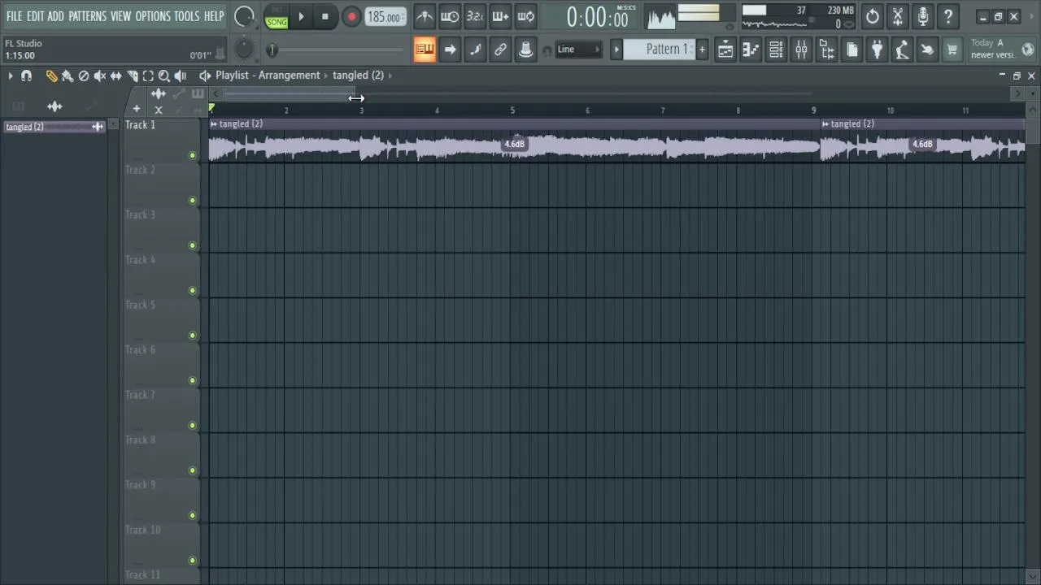This screenshot has height=585, width=1041.
Task: Select the Slip tool in Playlist
Action: tap(116, 76)
